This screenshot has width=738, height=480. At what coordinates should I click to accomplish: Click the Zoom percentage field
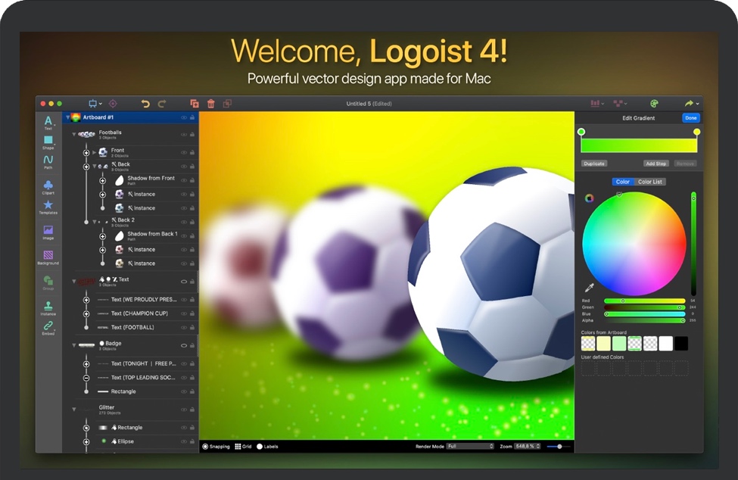(x=528, y=446)
